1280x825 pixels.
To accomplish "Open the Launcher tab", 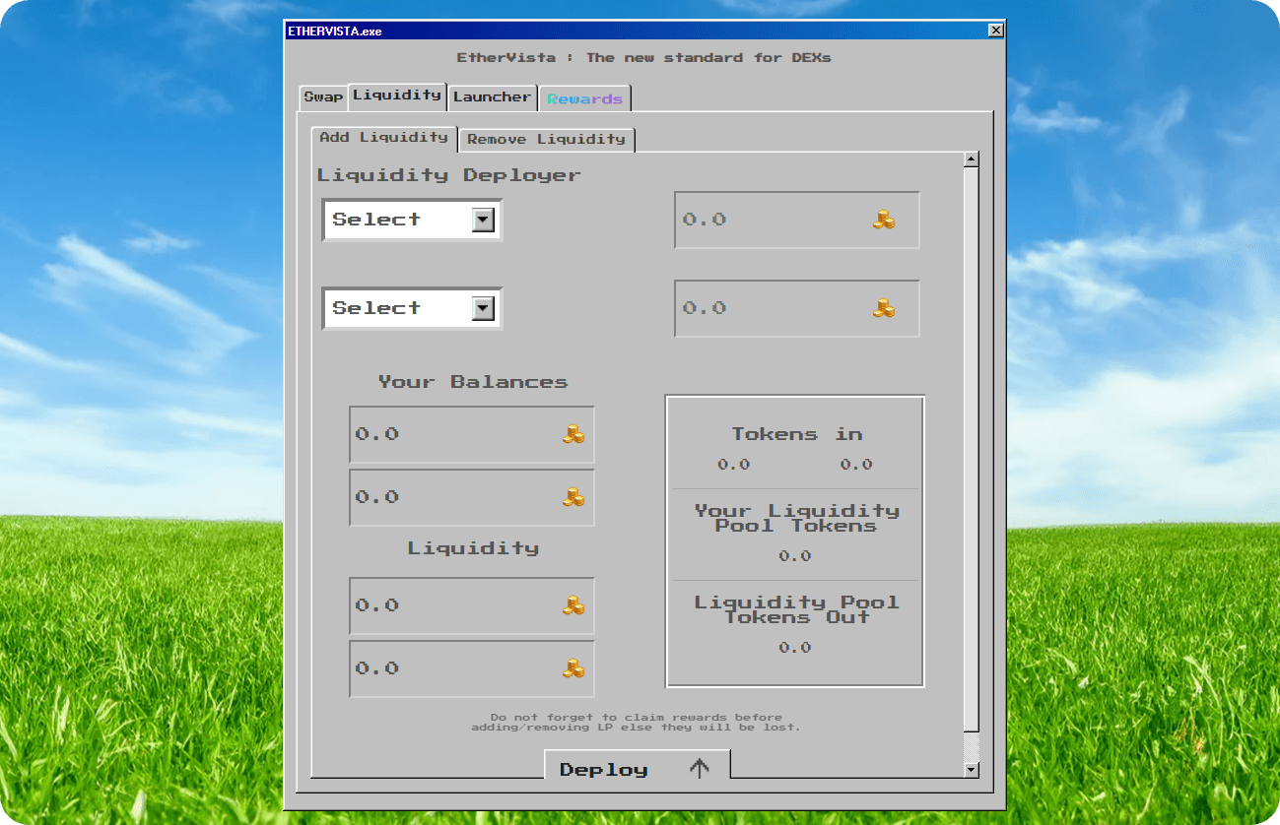I will [x=492, y=97].
